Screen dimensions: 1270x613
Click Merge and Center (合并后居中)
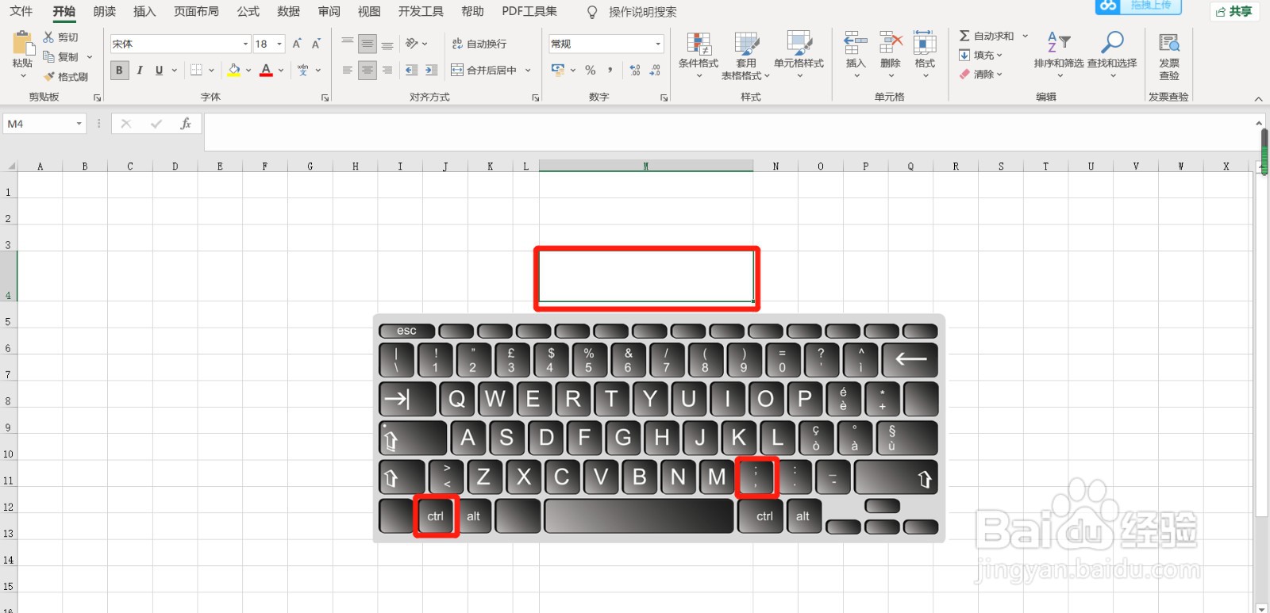tap(484, 70)
